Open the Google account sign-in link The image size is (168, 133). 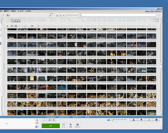click(153, 11)
